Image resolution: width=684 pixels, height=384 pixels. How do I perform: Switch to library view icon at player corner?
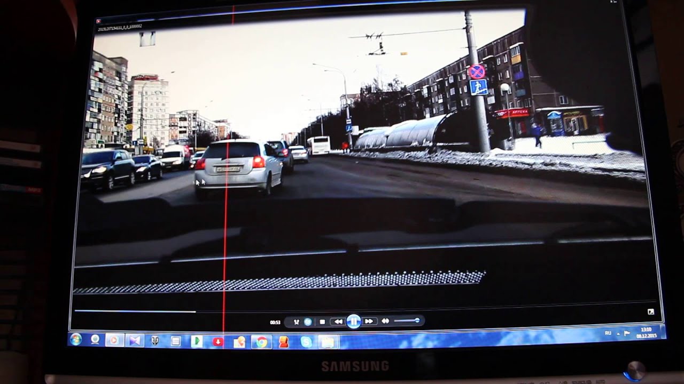(651, 311)
